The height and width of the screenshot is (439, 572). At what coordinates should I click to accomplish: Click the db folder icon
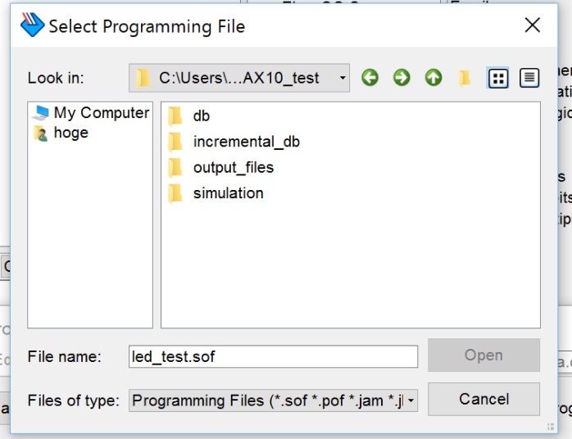(175, 116)
